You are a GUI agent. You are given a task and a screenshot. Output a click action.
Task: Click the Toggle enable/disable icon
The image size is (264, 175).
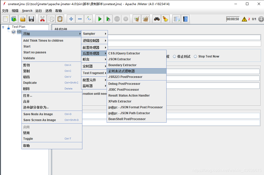[x=89, y=19]
